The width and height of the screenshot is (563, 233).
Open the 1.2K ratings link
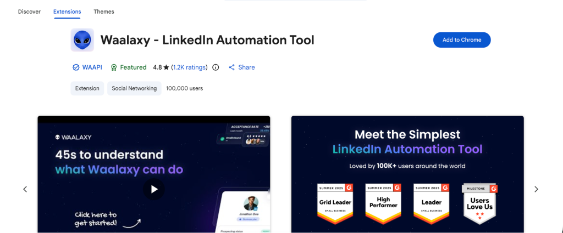(189, 67)
